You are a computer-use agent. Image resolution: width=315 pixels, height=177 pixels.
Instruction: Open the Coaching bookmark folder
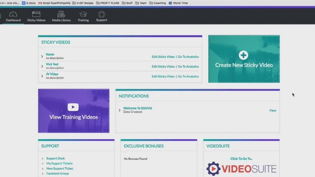[157, 3]
